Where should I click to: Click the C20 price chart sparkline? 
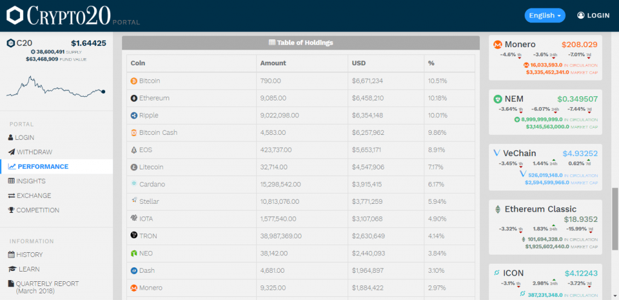[x=56, y=86]
